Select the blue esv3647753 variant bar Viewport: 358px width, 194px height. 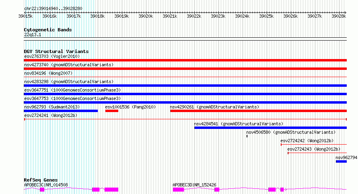point(185,102)
